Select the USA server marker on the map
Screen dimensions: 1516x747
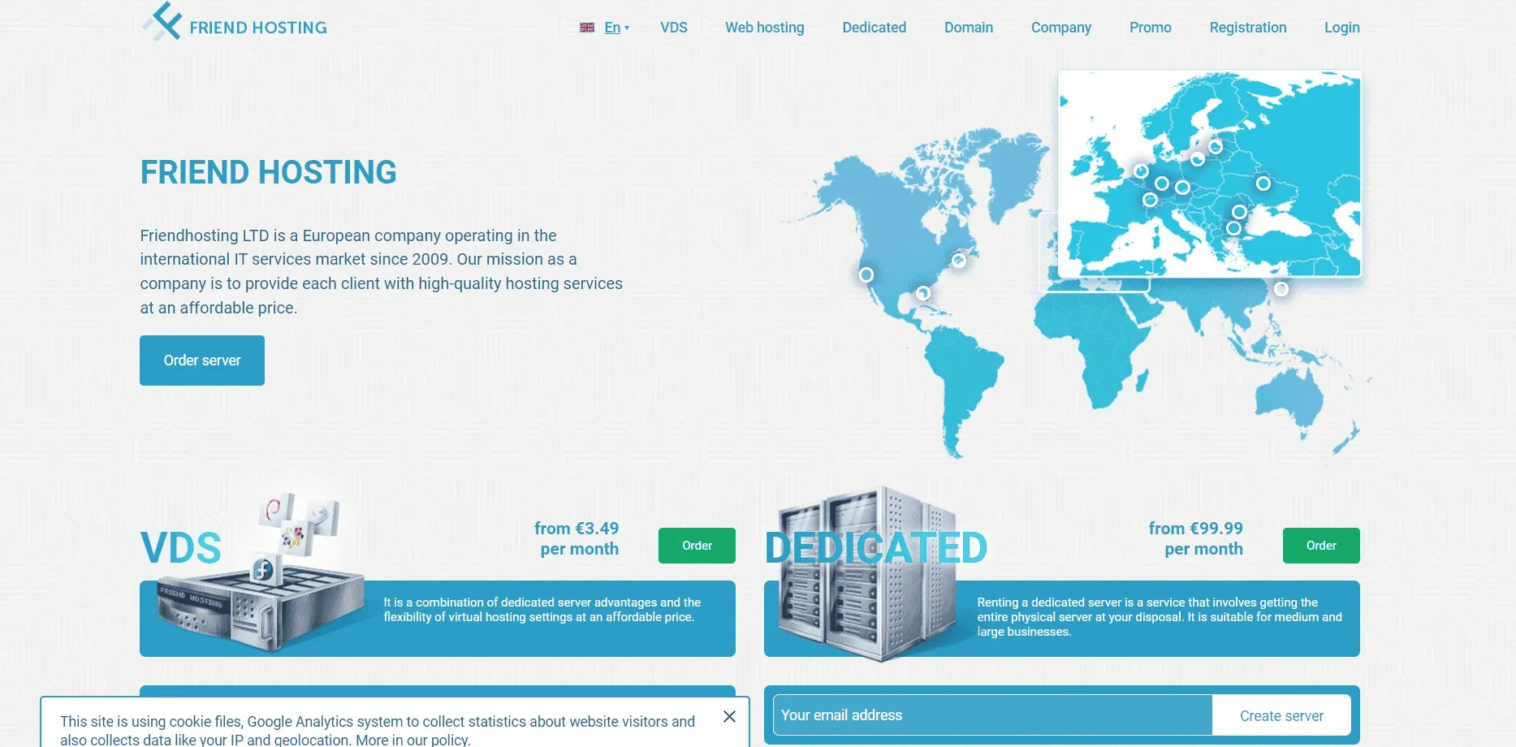pos(866,274)
